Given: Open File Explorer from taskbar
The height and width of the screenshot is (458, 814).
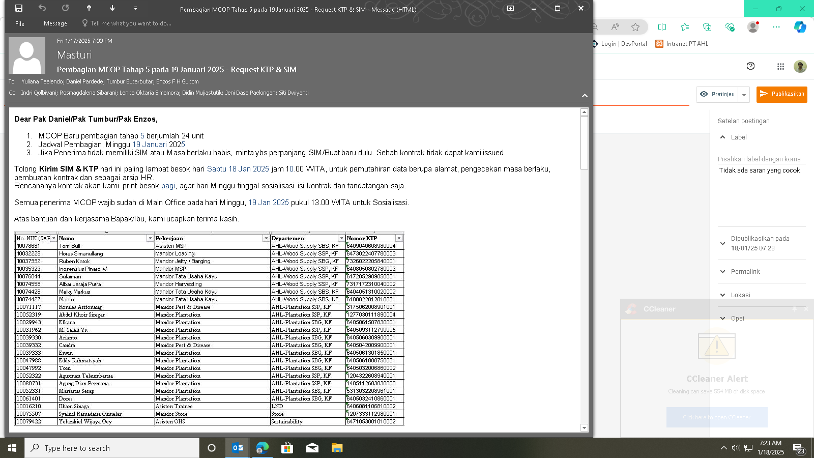Looking at the screenshot, I should coord(337,448).
